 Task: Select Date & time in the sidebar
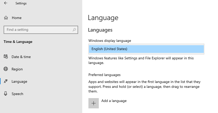[x=21, y=57]
